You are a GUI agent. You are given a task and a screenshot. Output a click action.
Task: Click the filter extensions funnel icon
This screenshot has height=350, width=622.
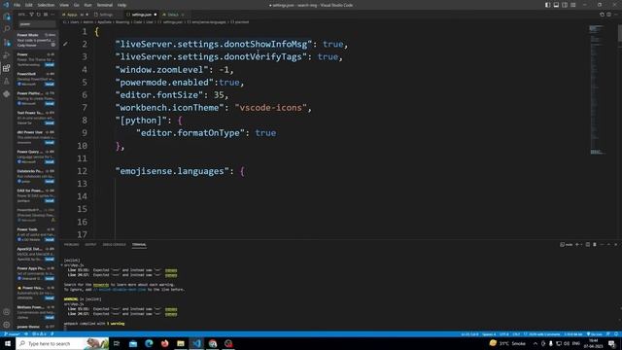[x=31, y=15]
